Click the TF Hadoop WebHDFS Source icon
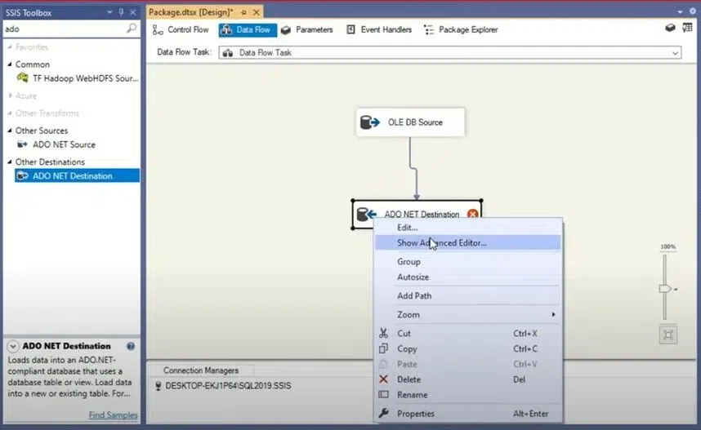The height and width of the screenshot is (430, 701). coord(22,78)
